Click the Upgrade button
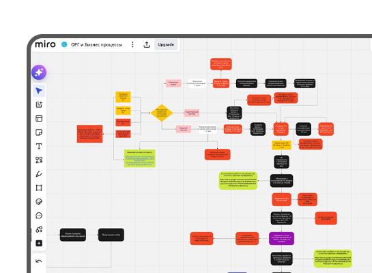 point(166,44)
